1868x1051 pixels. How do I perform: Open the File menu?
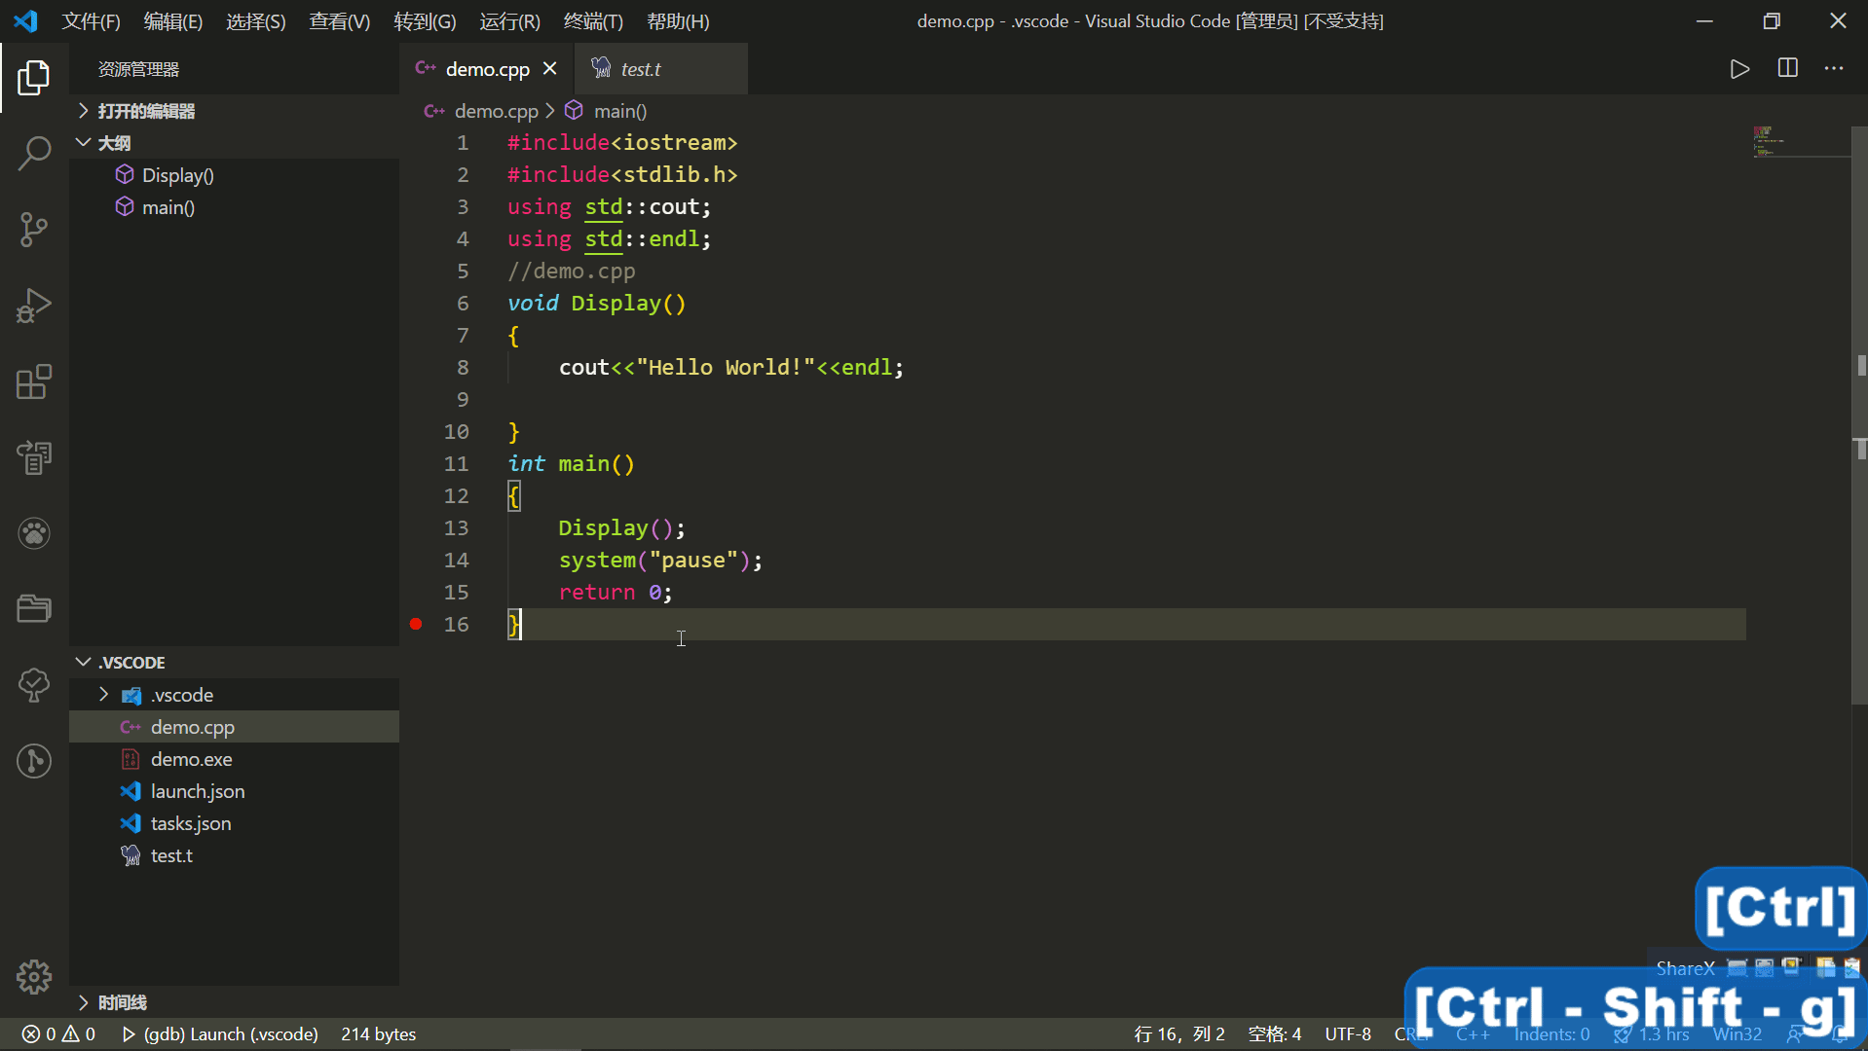[x=92, y=21]
